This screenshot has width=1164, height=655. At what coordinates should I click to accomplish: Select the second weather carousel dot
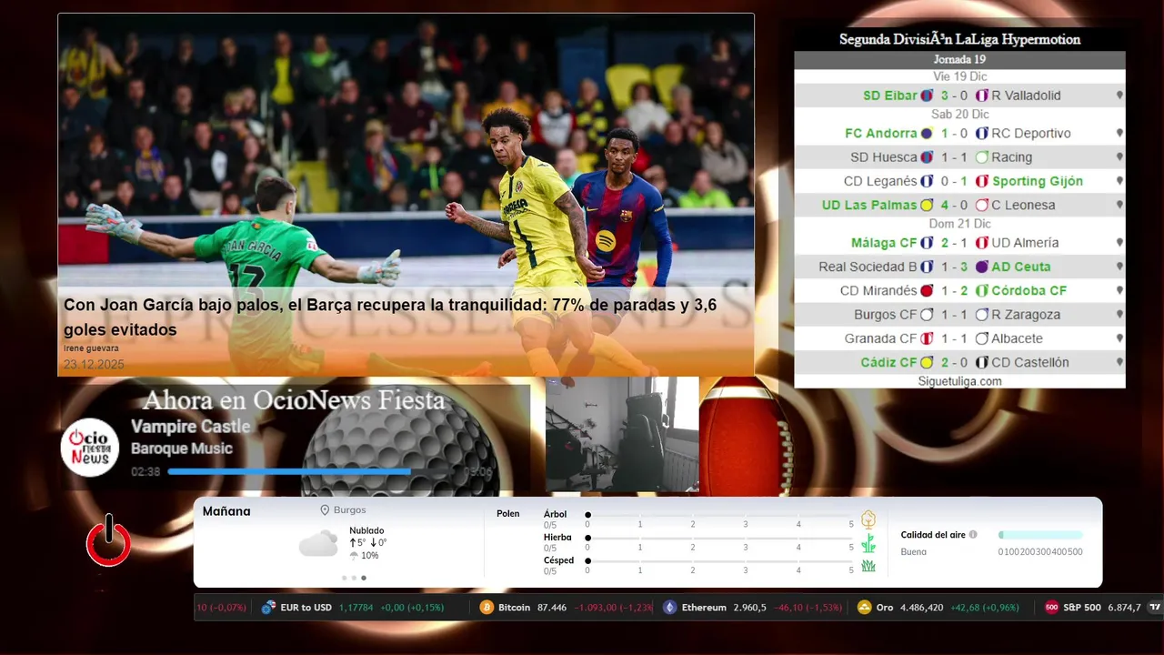(x=354, y=578)
